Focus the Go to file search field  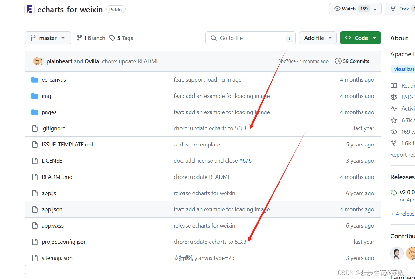[x=251, y=38]
